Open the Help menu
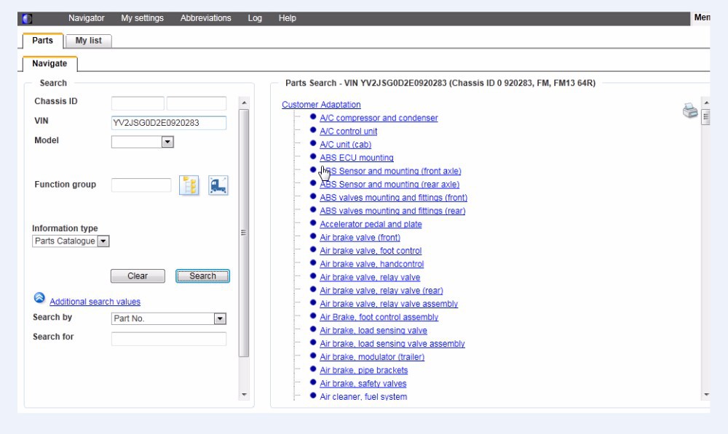 tap(288, 18)
